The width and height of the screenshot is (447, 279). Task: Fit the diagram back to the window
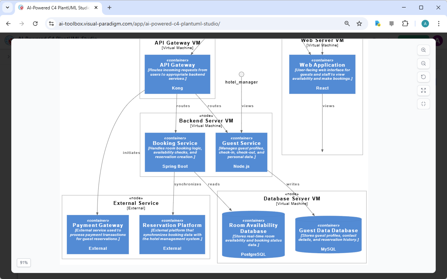(423, 104)
